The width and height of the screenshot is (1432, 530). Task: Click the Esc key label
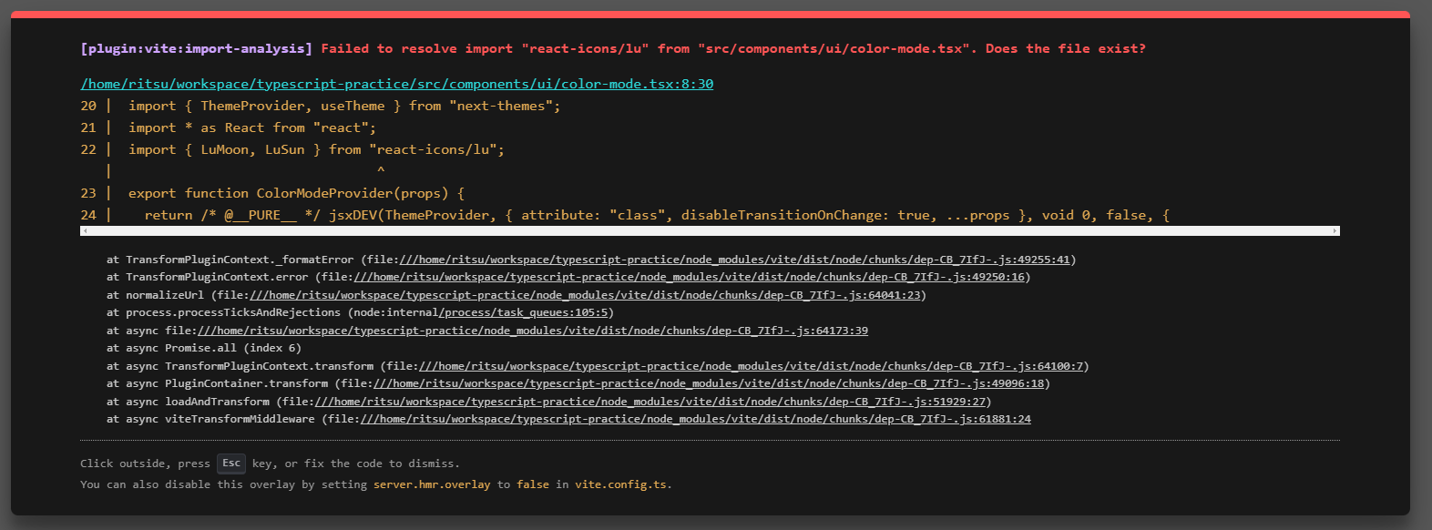[231, 464]
